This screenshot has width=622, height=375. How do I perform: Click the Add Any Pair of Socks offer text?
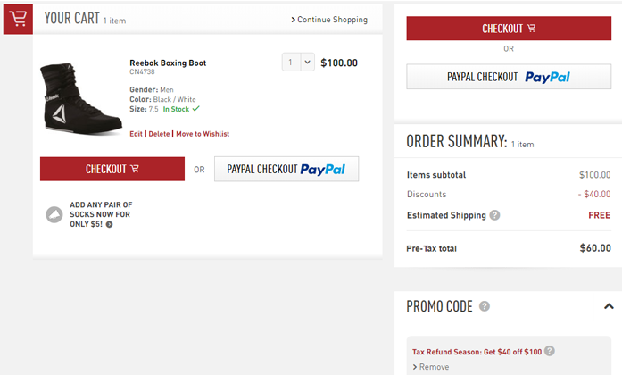(x=100, y=214)
